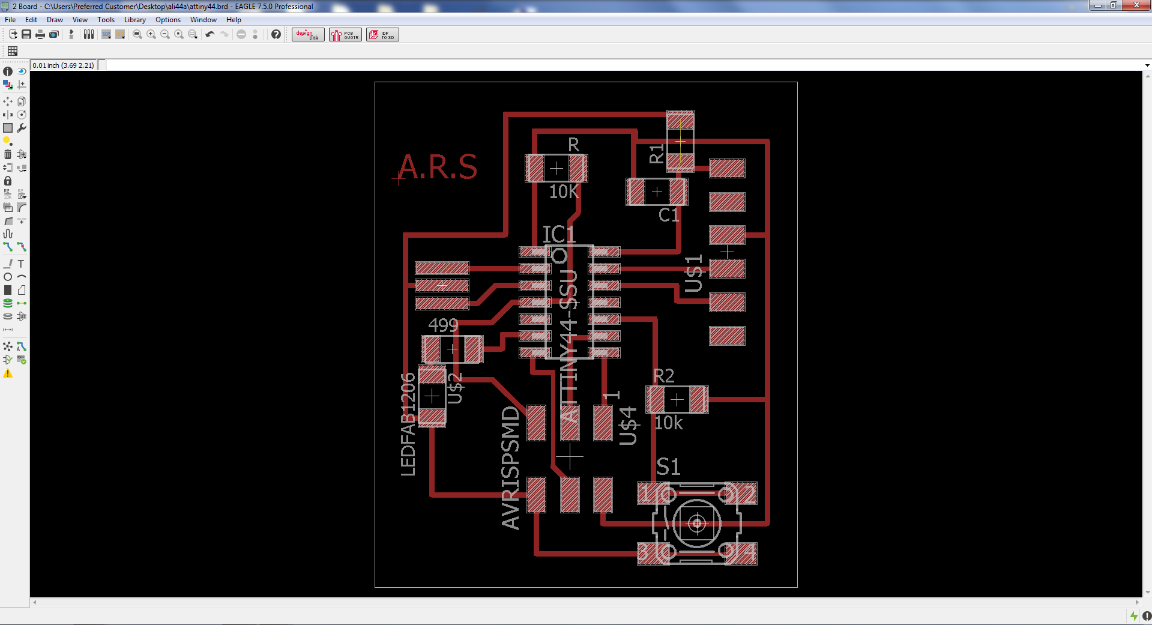Select the Info tool
Screen dimensions: 1152x625
[8, 71]
